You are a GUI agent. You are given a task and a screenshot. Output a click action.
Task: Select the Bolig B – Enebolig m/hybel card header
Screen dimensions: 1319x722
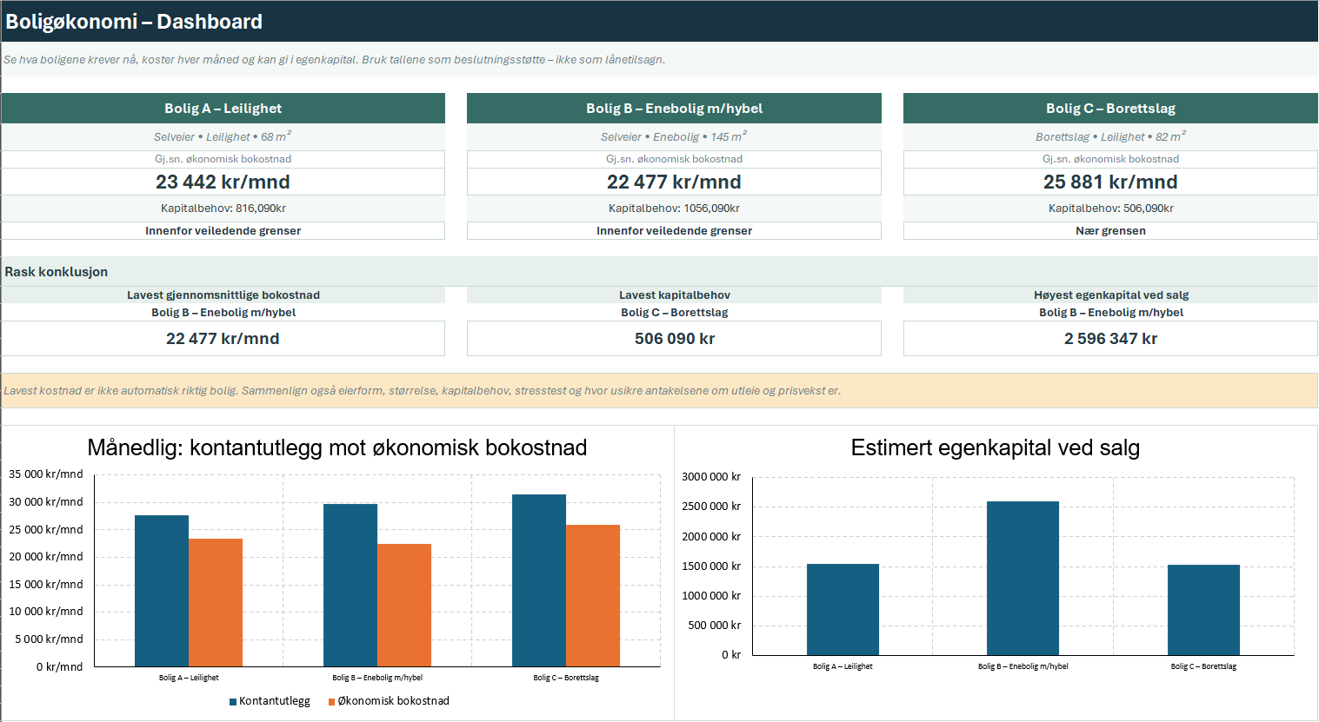[x=674, y=109]
